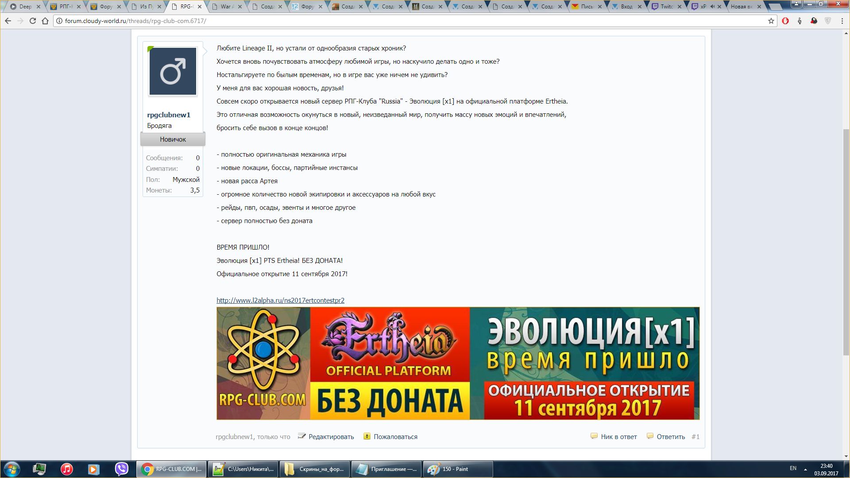Click the Сообщения count label

click(x=164, y=158)
